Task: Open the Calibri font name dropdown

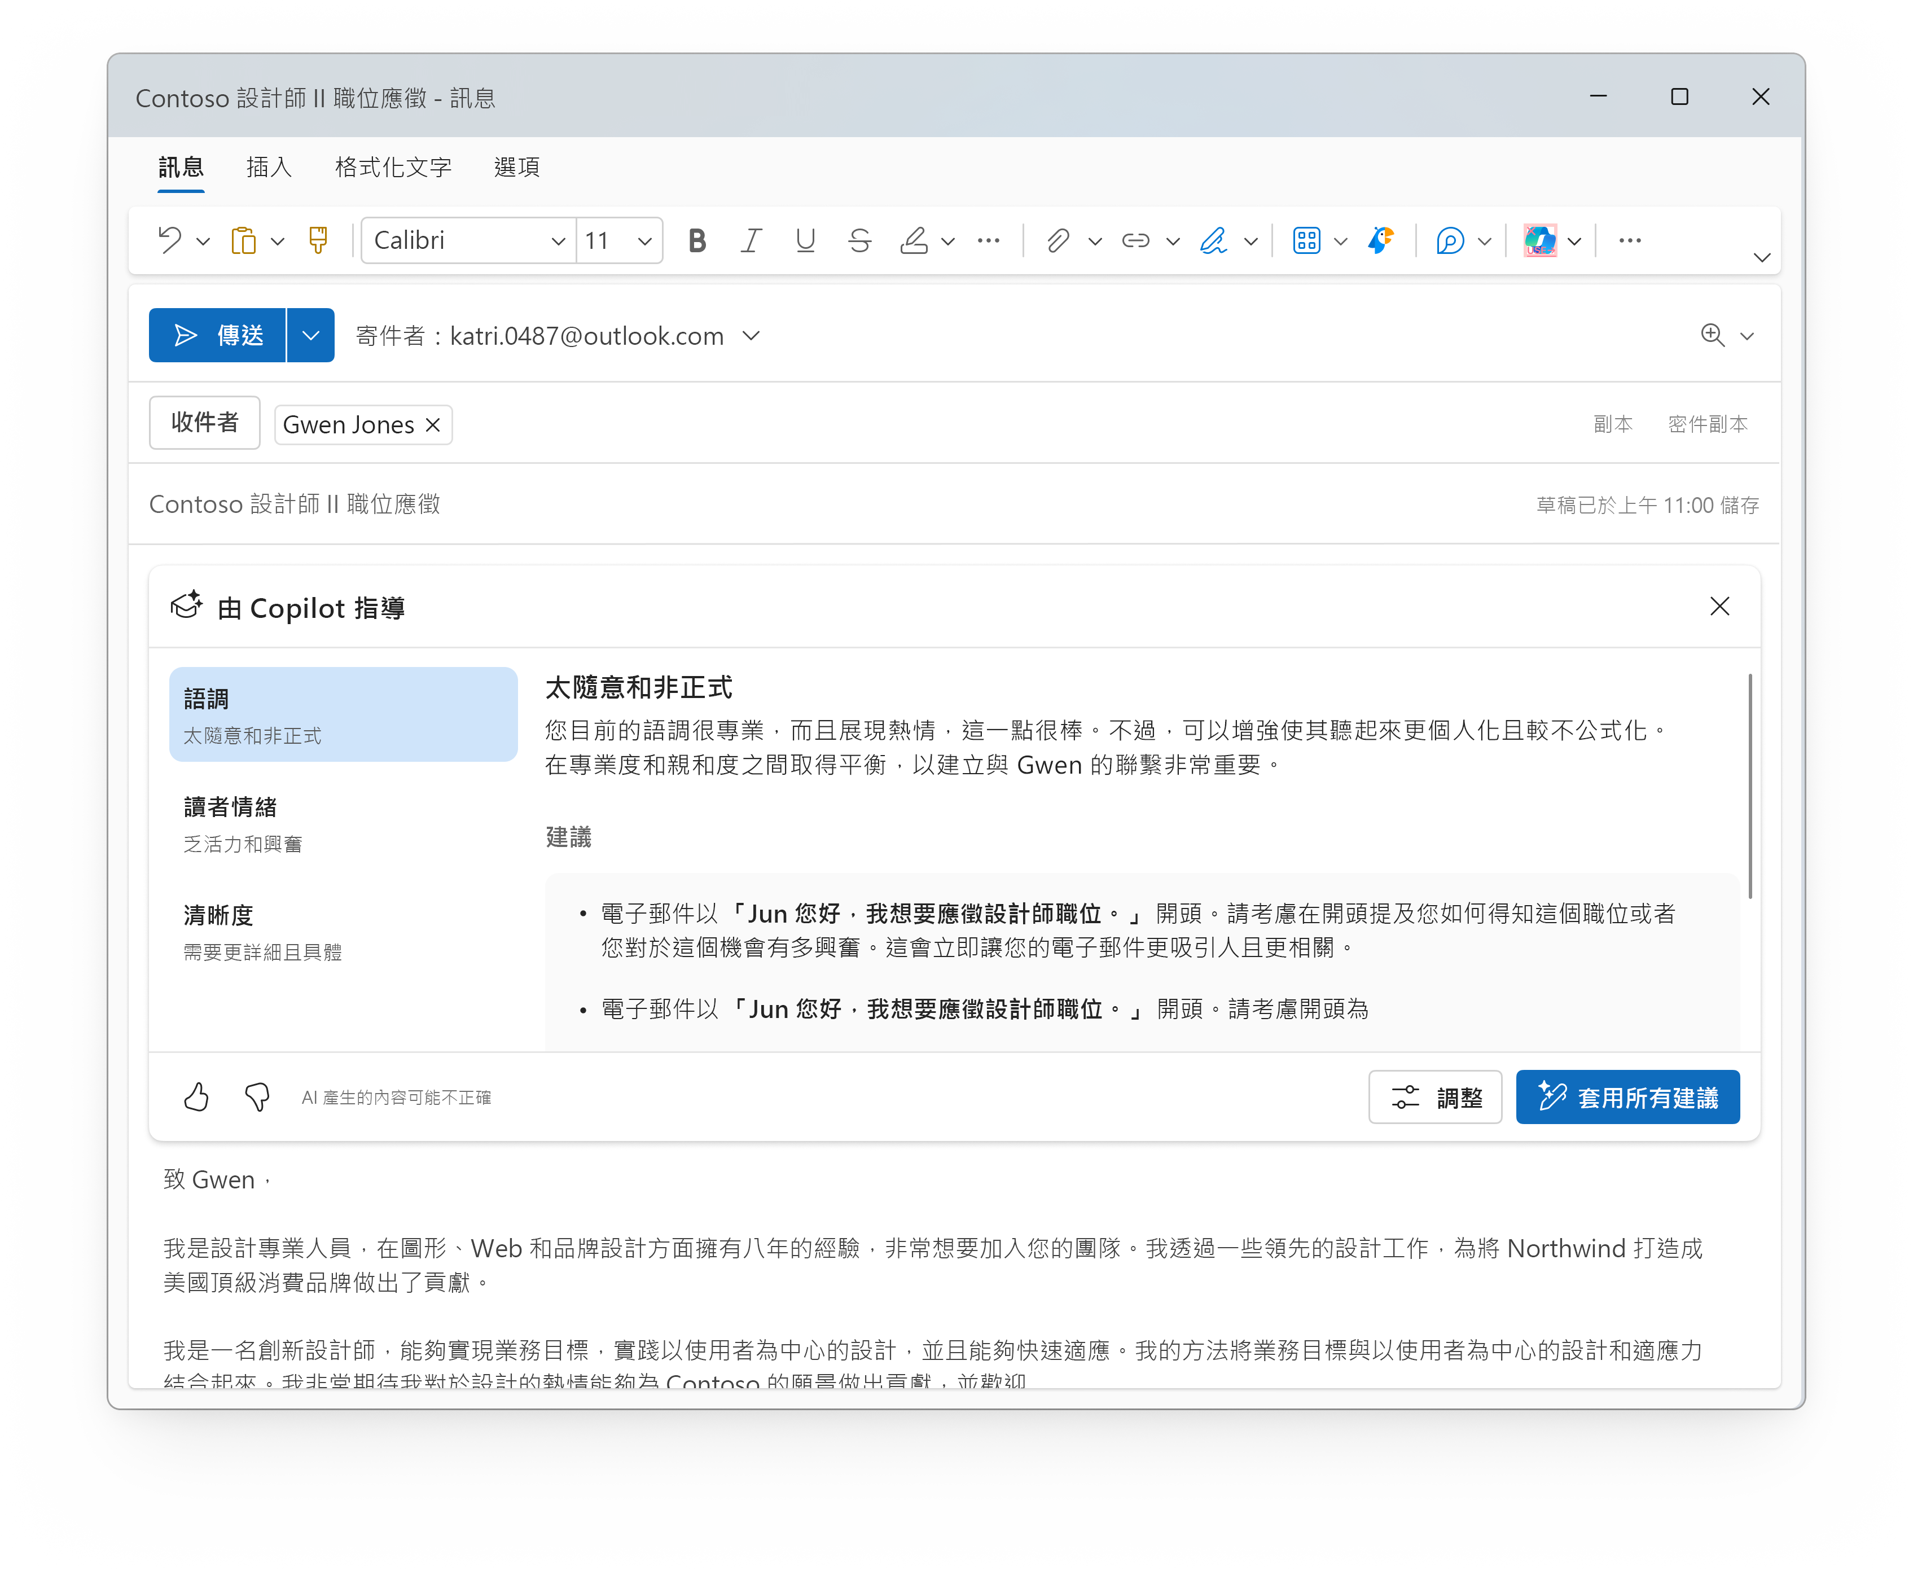Action: tap(558, 242)
